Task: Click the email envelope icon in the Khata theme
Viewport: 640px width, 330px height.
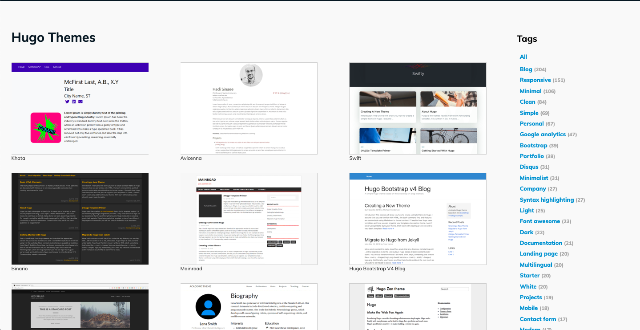Action: click(81, 102)
